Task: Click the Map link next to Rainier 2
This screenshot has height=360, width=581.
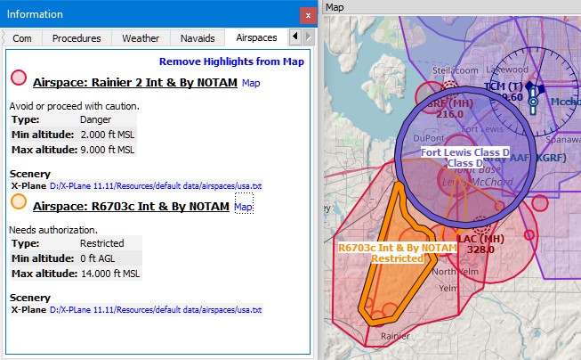Action: (x=251, y=83)
